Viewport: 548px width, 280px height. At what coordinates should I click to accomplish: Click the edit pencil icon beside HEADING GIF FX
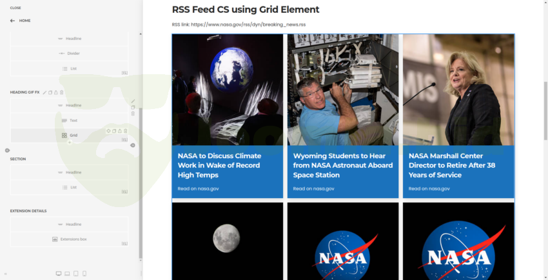44,92
